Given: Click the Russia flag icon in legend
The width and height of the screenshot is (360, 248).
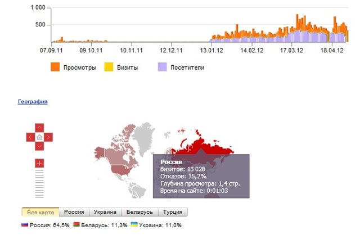Looking at the screenshot, I should [x=25, y=225].
